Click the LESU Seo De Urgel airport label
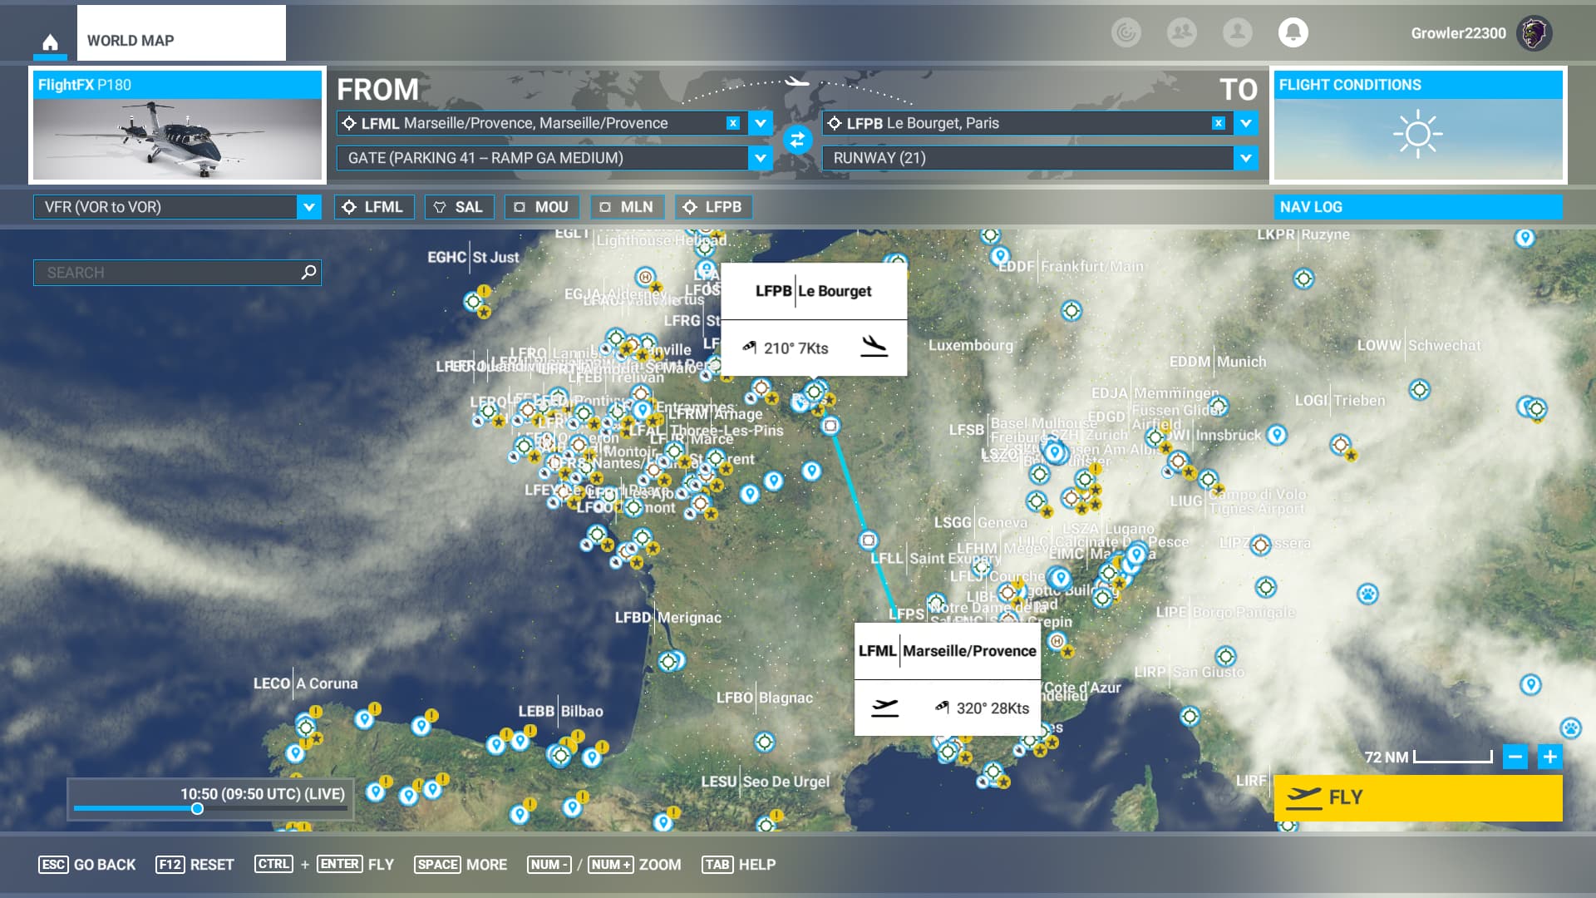This screenshot has height=898, width=1596. pyautogui.click(x=765, y=782)
